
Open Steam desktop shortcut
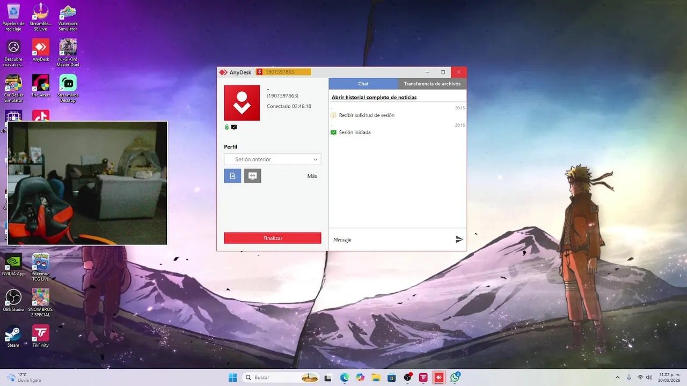click(x=13, y=336)
